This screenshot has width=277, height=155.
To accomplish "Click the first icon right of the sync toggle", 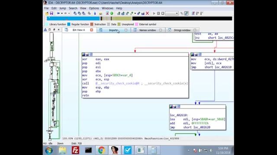I will pyautogui.click(x=193, y=13).
